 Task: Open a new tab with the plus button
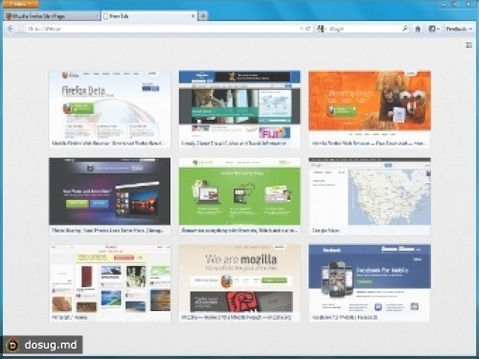tap(203, 16)
